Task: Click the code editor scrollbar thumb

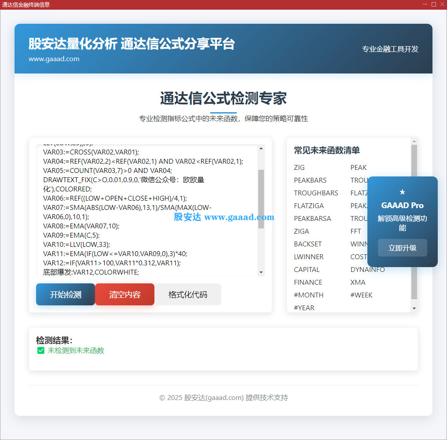Action: coord(261,199)
